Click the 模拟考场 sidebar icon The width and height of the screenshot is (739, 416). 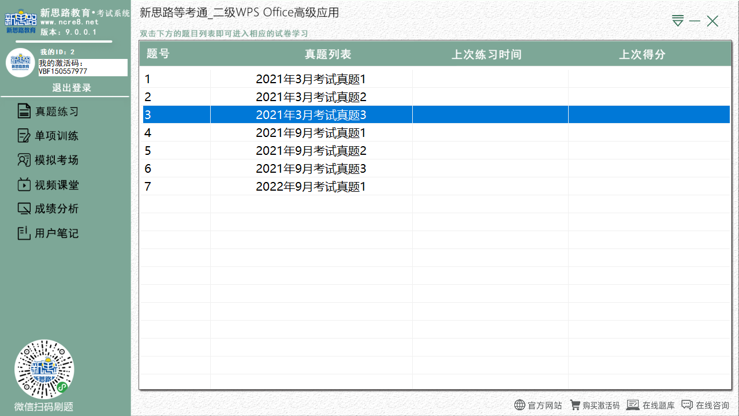[x=24, y=160]
